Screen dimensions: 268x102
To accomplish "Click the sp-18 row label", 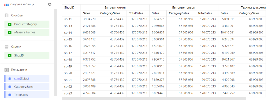I will pos(68,60).
